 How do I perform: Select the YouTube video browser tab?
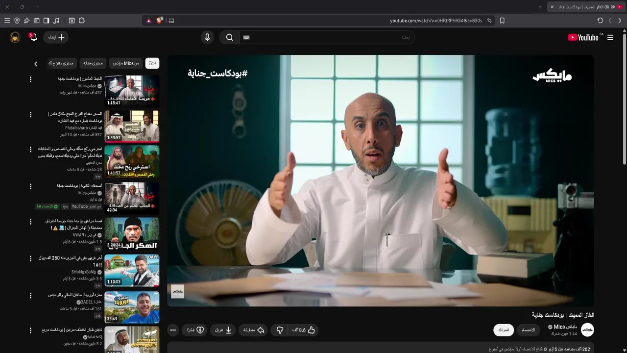(x=586, y=7)
